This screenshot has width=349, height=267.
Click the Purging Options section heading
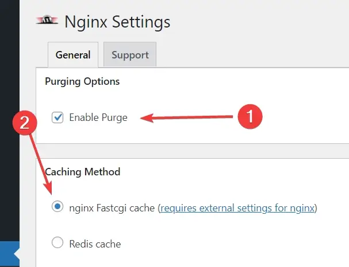point(82,81)
